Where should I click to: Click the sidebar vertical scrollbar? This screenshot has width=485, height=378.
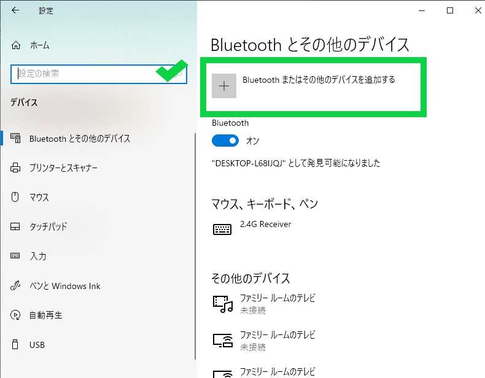(195, 246)
